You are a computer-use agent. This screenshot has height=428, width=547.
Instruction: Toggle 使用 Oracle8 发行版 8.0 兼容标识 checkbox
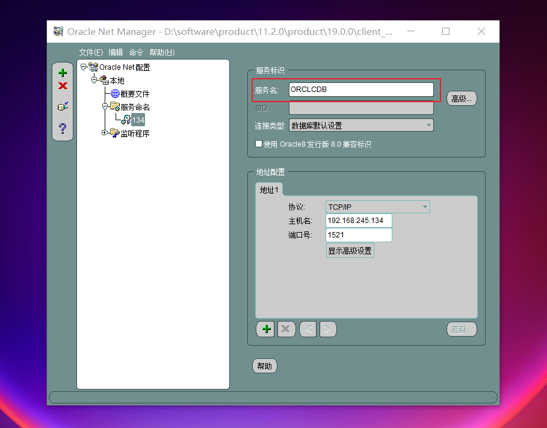click(259, 144)
